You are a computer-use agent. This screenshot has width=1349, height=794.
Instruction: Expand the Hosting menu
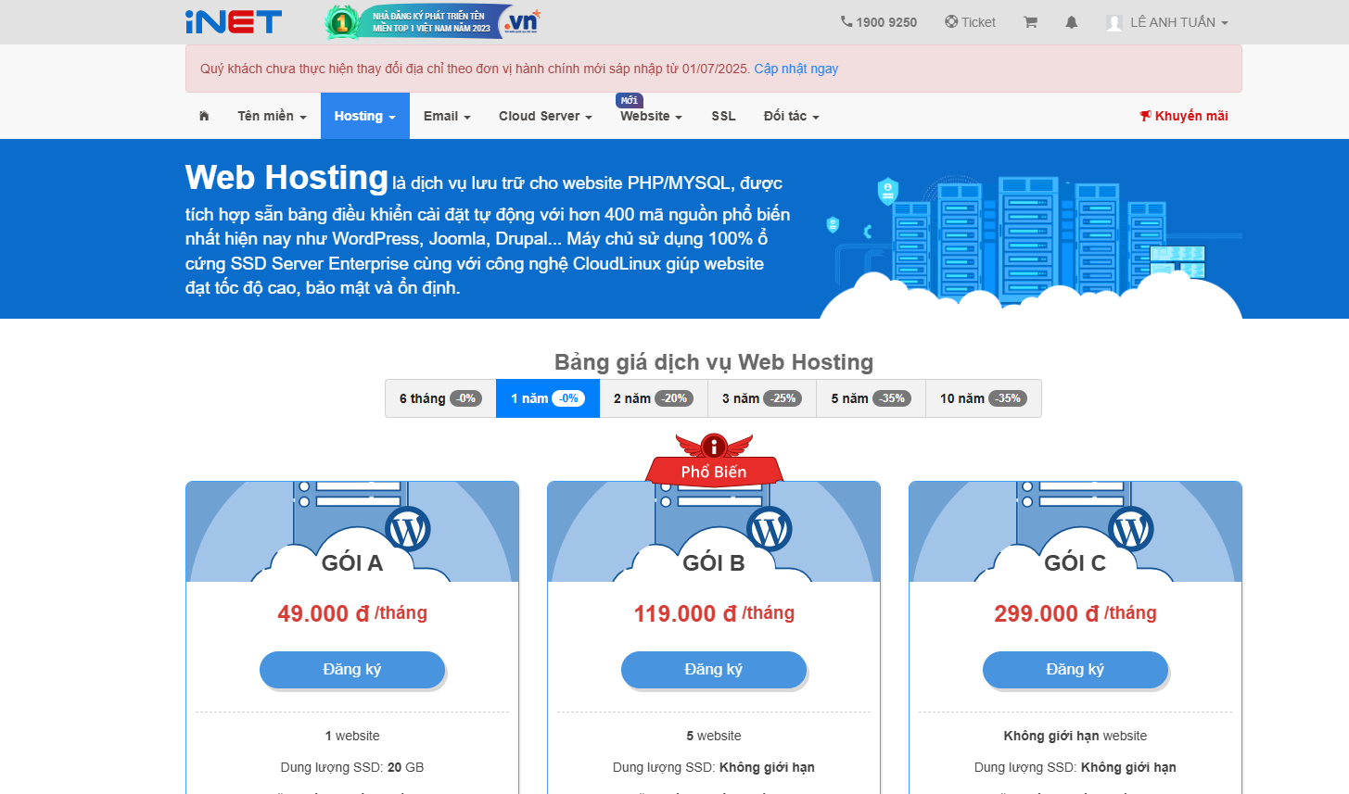coord(365,116)
